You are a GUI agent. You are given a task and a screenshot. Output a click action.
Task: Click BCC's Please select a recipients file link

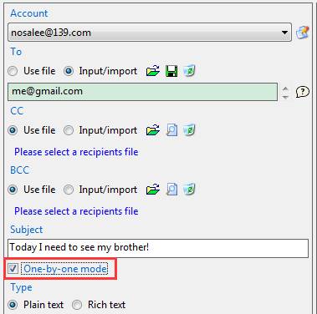76,211
